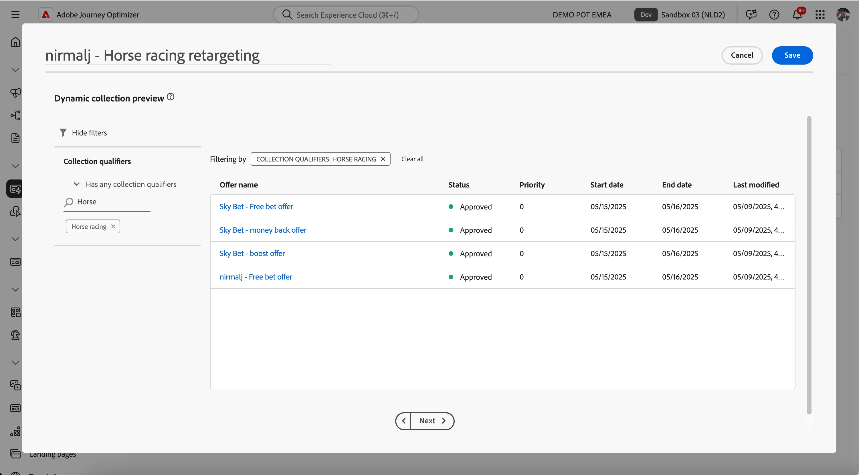
Task: Click the Search Experience Cloud field
Action: (346, 15)
